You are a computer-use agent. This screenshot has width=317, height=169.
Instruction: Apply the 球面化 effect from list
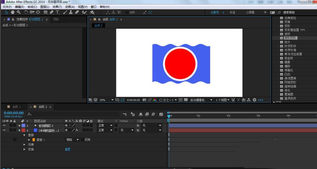288,70
